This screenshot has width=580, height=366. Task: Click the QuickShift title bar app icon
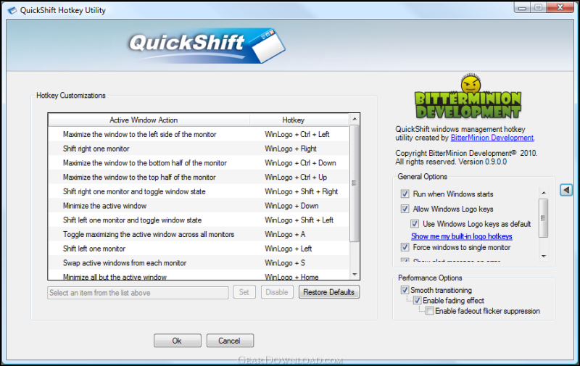pos(12,10)
